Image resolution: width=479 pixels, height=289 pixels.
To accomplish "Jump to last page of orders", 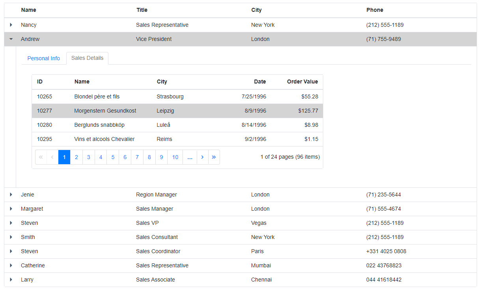I will coord(214,157).
